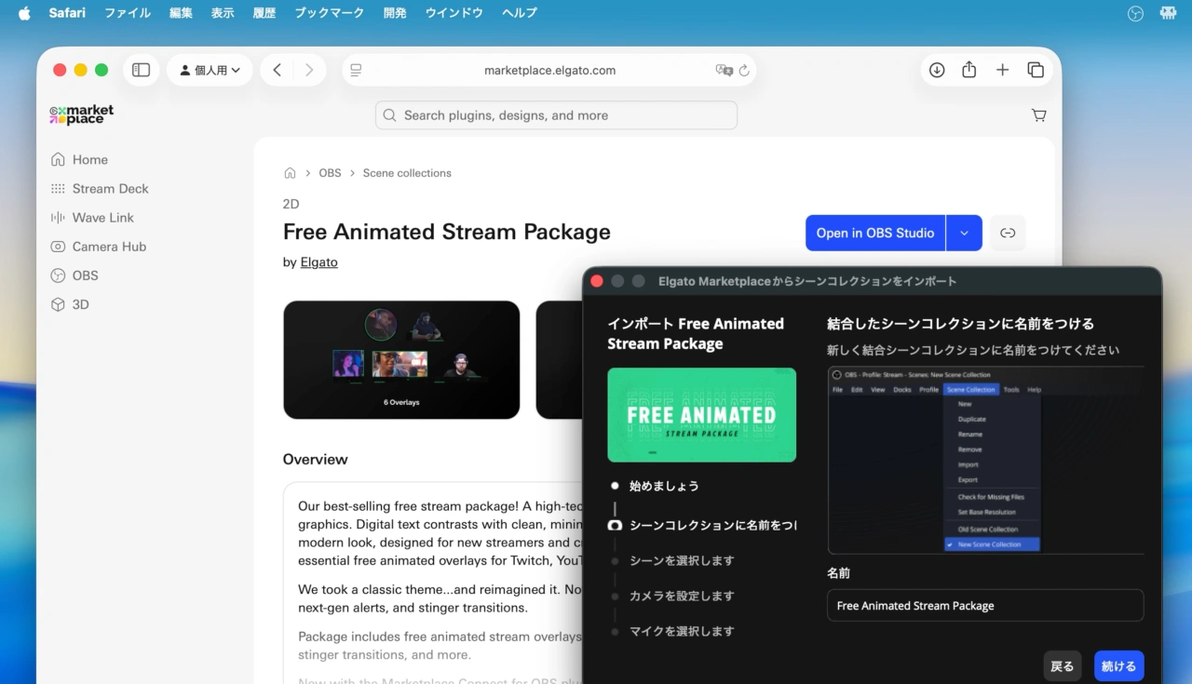This screenshot has width=1192, height=684.
Task: Click the Marketplace logo
Action: point(81,113)
